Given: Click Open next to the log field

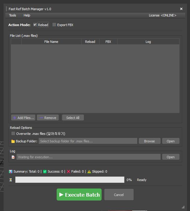Looking at the screenshot, I should click(x=171, y=157).
